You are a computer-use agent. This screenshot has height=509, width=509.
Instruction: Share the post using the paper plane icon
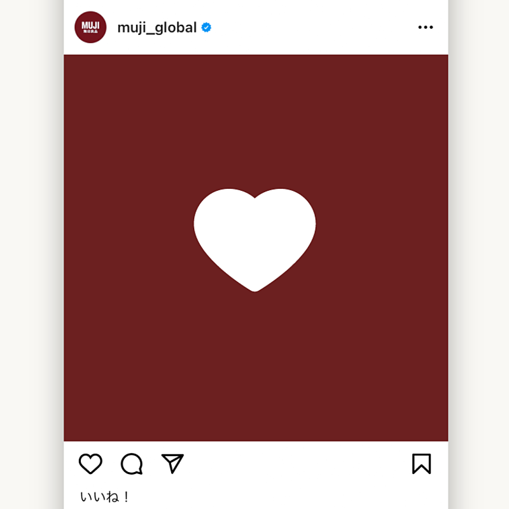[x=172, y=464]
